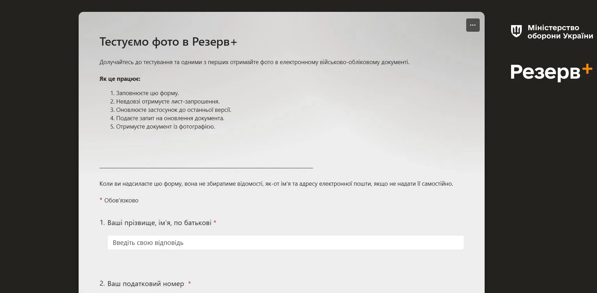This screenshot has width=597, height=293.
Task: Click question 1 label about прізвище, ім'я
Action: 159,223
